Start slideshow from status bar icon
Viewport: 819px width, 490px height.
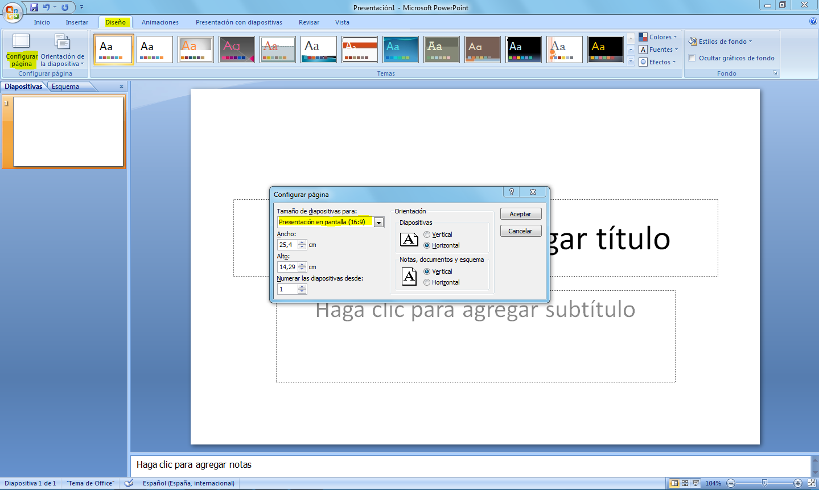click(x=696, y=483)
